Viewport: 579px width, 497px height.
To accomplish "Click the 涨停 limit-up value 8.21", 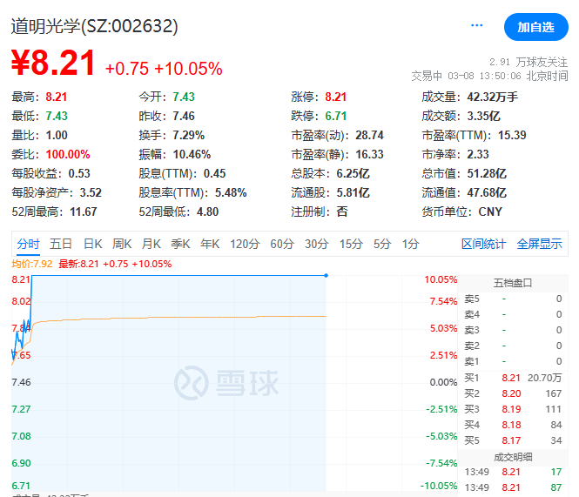I will click(x=336, y=97).
